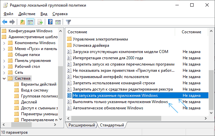This screenshot has width=215, height=136.
Task: Expand the Компоненты Windows tree node
Action: coord(4,43)
